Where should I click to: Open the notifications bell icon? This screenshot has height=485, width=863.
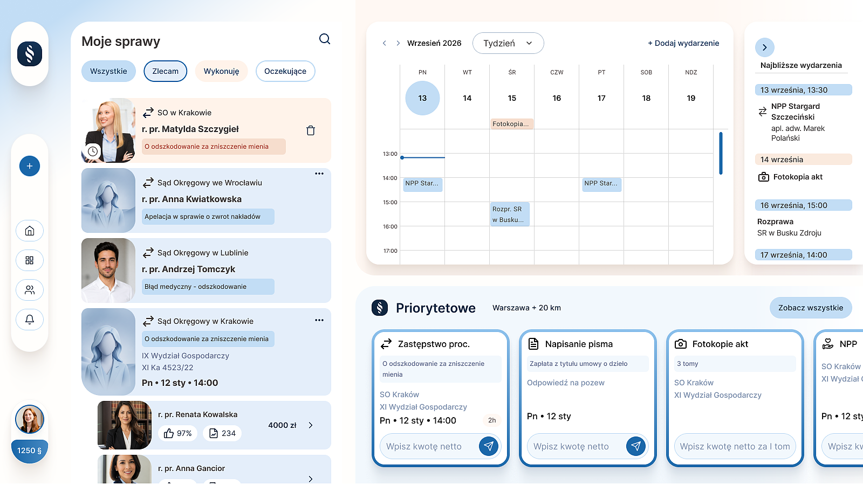[30, 320]
